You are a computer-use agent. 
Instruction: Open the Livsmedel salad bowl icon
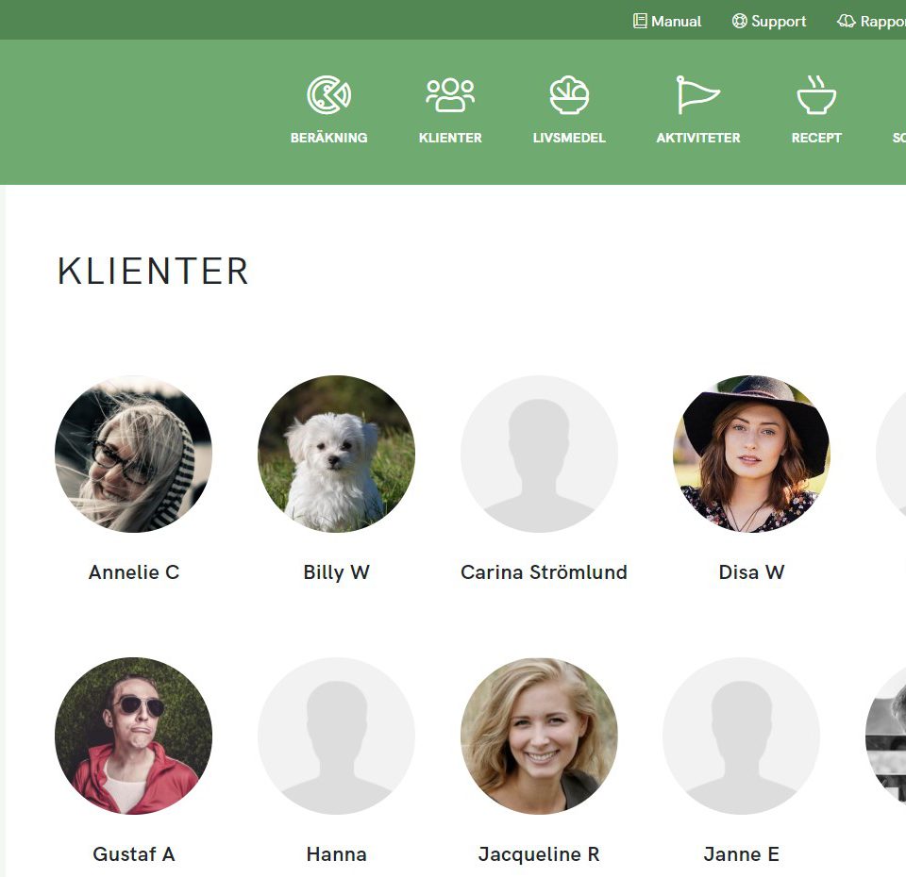(x=569, y=94)
